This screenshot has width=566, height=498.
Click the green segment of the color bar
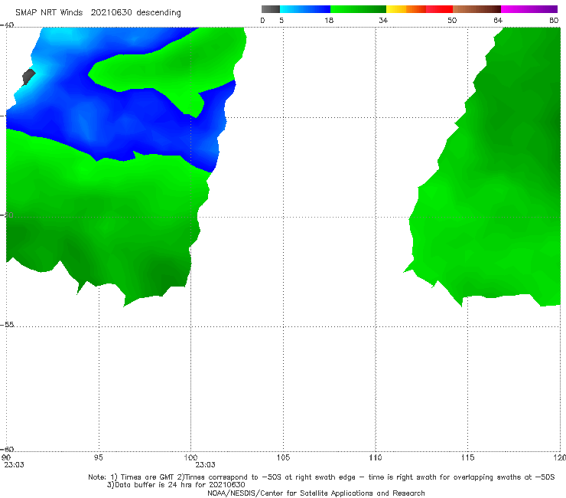[x=358, y=9]
